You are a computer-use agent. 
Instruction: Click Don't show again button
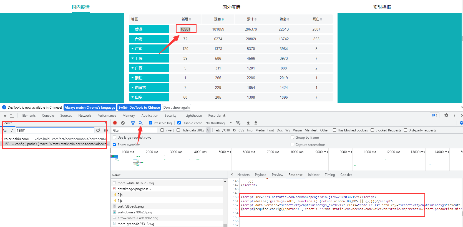pyautogui.click(x=177, y=108)
